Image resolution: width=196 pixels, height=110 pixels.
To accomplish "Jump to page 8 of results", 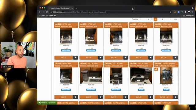I will click(x=163, y=19).
